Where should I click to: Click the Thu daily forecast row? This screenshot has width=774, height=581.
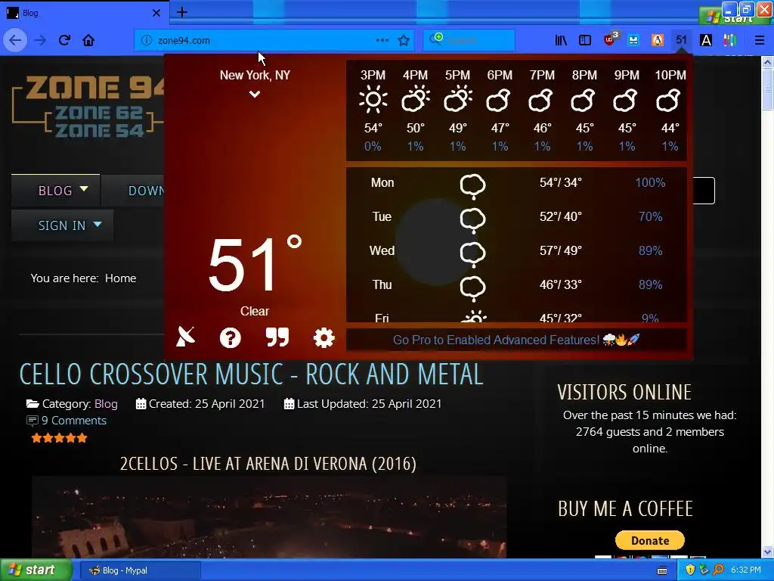click(x=516, y=285)
